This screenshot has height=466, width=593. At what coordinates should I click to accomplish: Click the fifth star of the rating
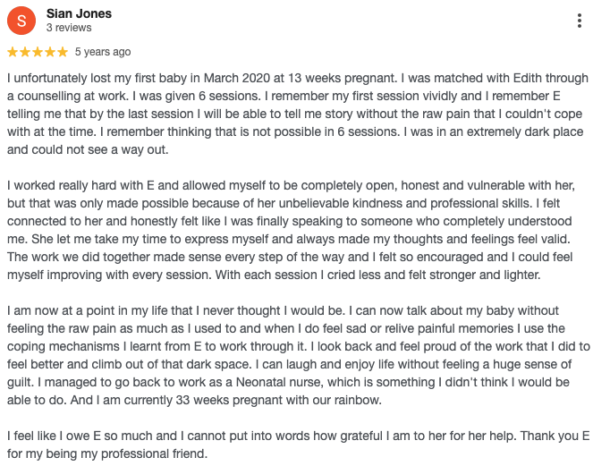62,52
